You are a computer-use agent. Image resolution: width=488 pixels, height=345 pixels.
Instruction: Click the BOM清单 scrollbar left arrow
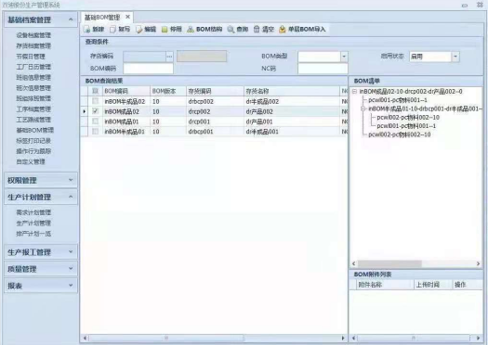pos(353,263)
